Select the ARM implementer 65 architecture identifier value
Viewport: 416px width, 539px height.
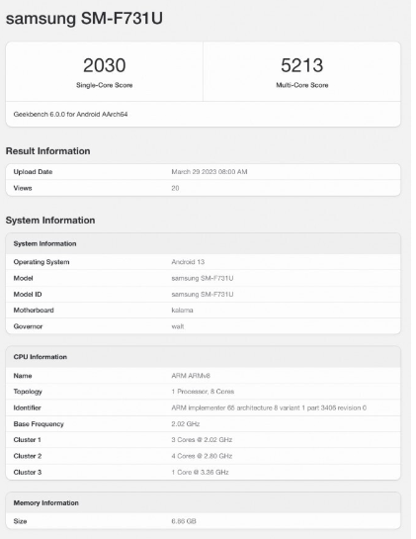coord(269,407)
